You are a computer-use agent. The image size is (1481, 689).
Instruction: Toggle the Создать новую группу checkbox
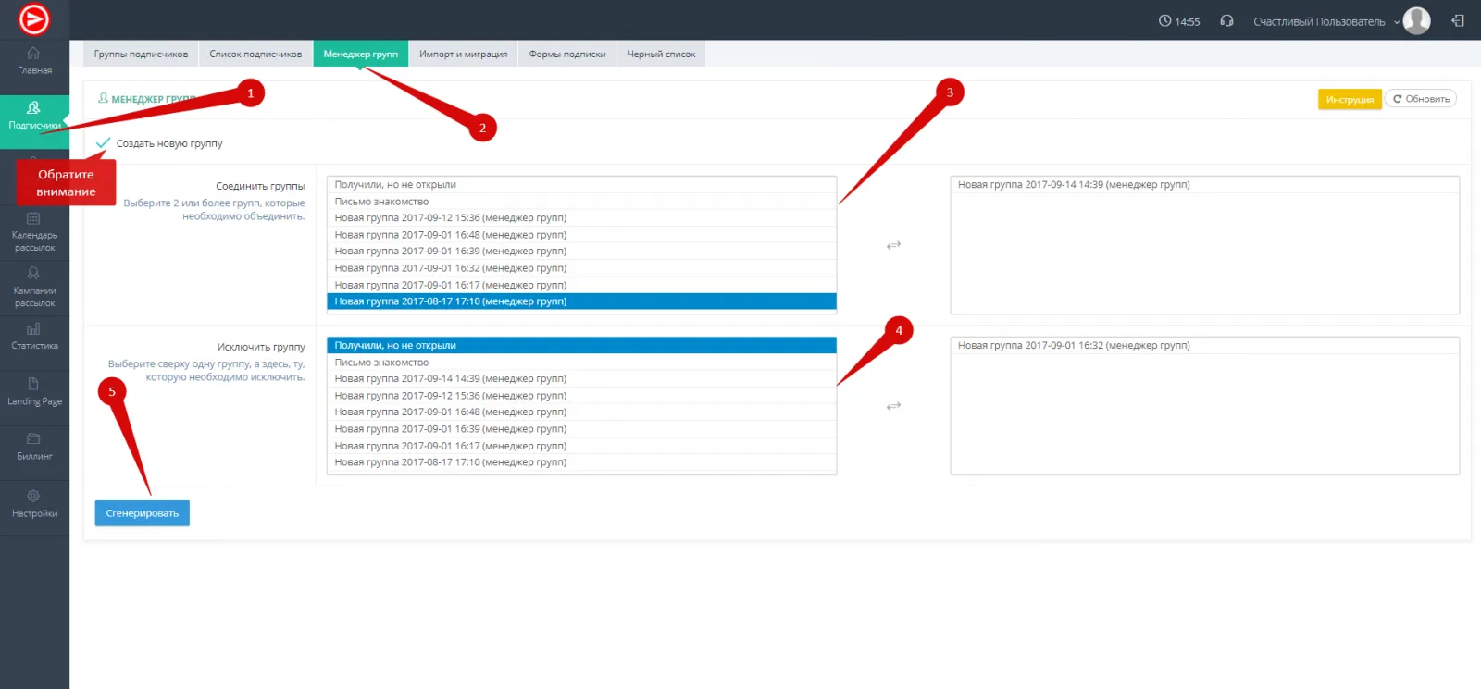(103, 143)
